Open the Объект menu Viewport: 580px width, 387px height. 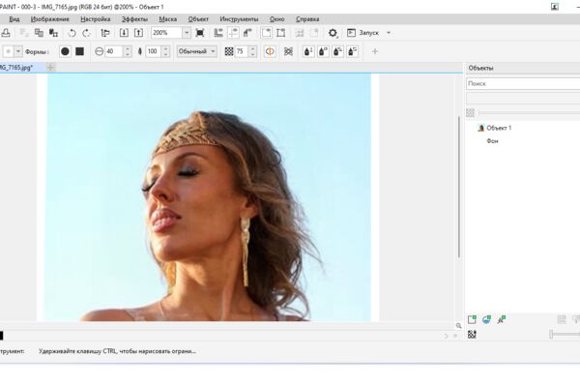point(198,19)
